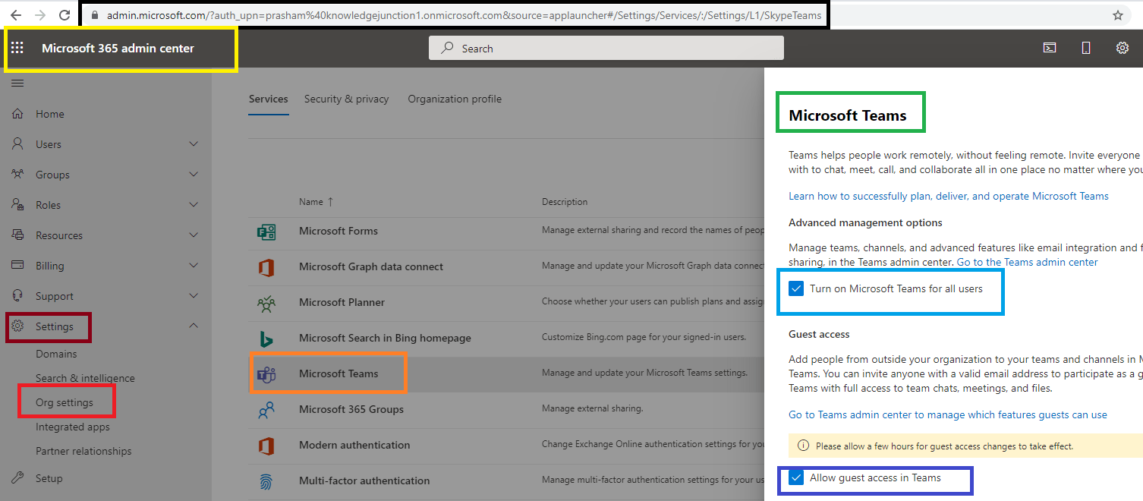Select Microsoft Search in Bing homepage name
Image resolution: width=1143 pixels, height=501 pixels.
point(385,338)
